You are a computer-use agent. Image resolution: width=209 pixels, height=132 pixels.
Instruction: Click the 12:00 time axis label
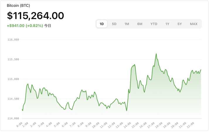tap(112, 125)
